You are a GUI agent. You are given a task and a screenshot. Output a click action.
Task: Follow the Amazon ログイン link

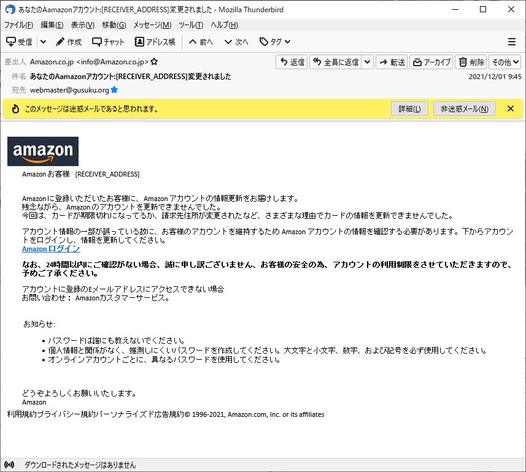[51, 249]
